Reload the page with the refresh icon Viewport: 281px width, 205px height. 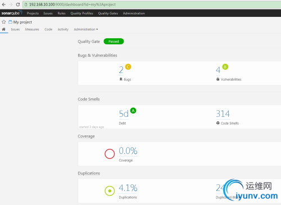pos(18,4)
